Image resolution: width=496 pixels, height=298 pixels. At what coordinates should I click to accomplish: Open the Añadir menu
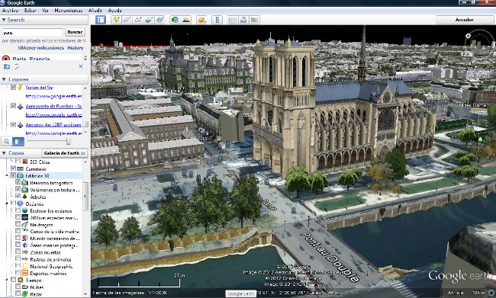(x=95, y=11)
